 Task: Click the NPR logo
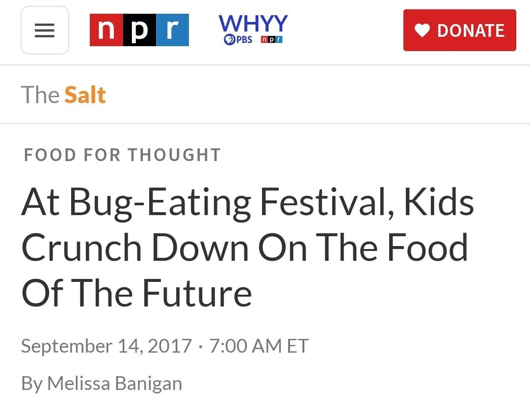[x=139, y=30]
